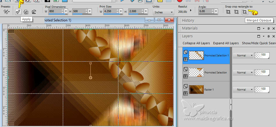Click the Angle stepper arrows

pos(213,12)
